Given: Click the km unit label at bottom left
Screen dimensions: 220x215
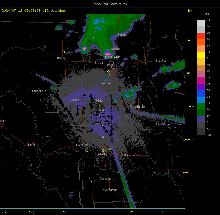Looking at the screenshot, I should 4,212.
